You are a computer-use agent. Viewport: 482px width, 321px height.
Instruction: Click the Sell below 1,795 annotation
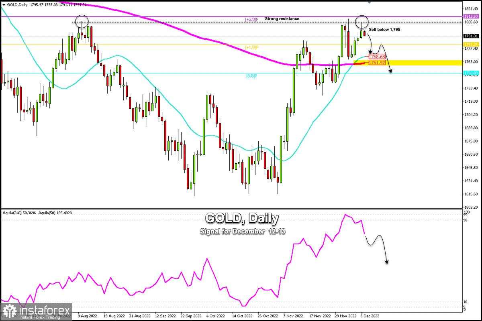click(x=384, y=30)
